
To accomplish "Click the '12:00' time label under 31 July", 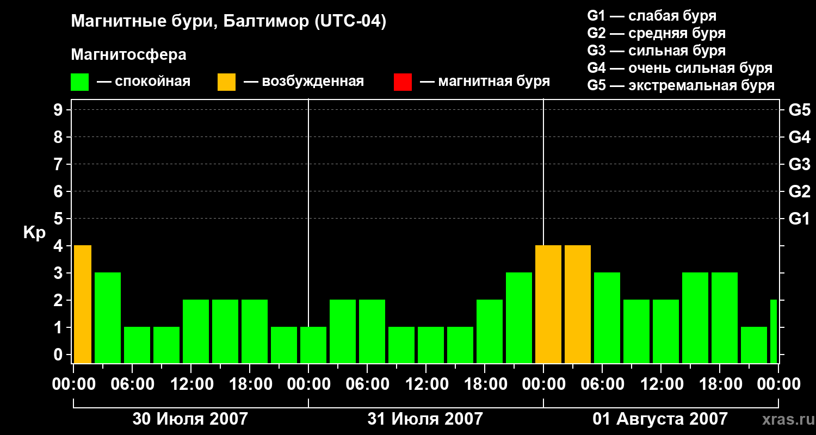I will [x=426, y=384].
